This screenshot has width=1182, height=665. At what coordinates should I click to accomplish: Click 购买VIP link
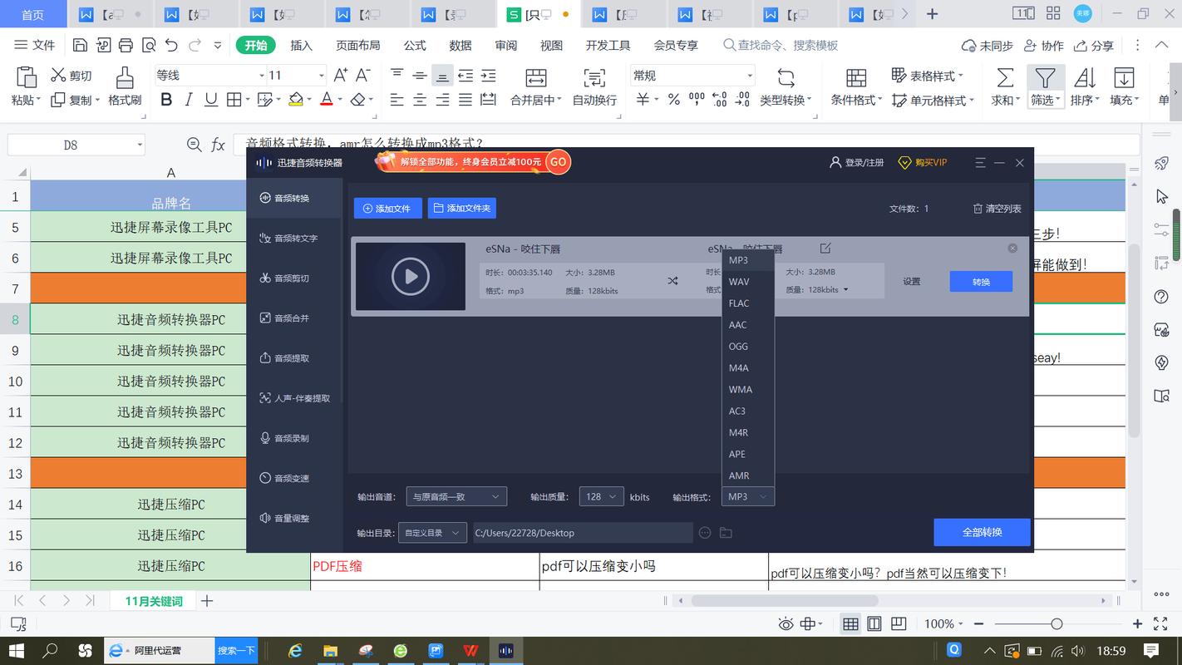[923, 163]
